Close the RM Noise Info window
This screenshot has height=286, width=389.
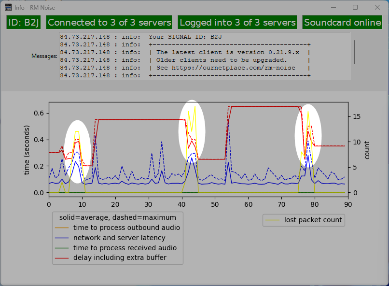(x=377, y=7)
